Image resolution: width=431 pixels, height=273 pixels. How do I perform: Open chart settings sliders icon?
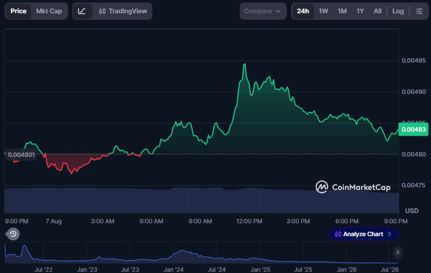pos(419,11)
